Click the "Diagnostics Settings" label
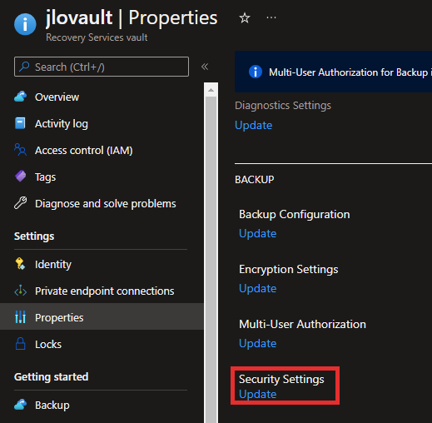This screenshot has width=432, height=423. (x=283, y=106)
